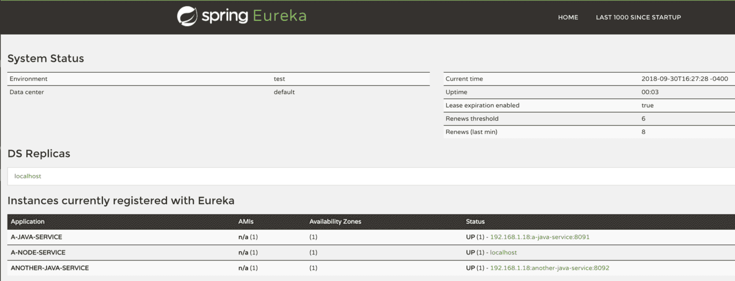Open the localhost DS replica link
The width and height of the screenshot is (735, 281).
pyautogui.click(x=28, y=176)
